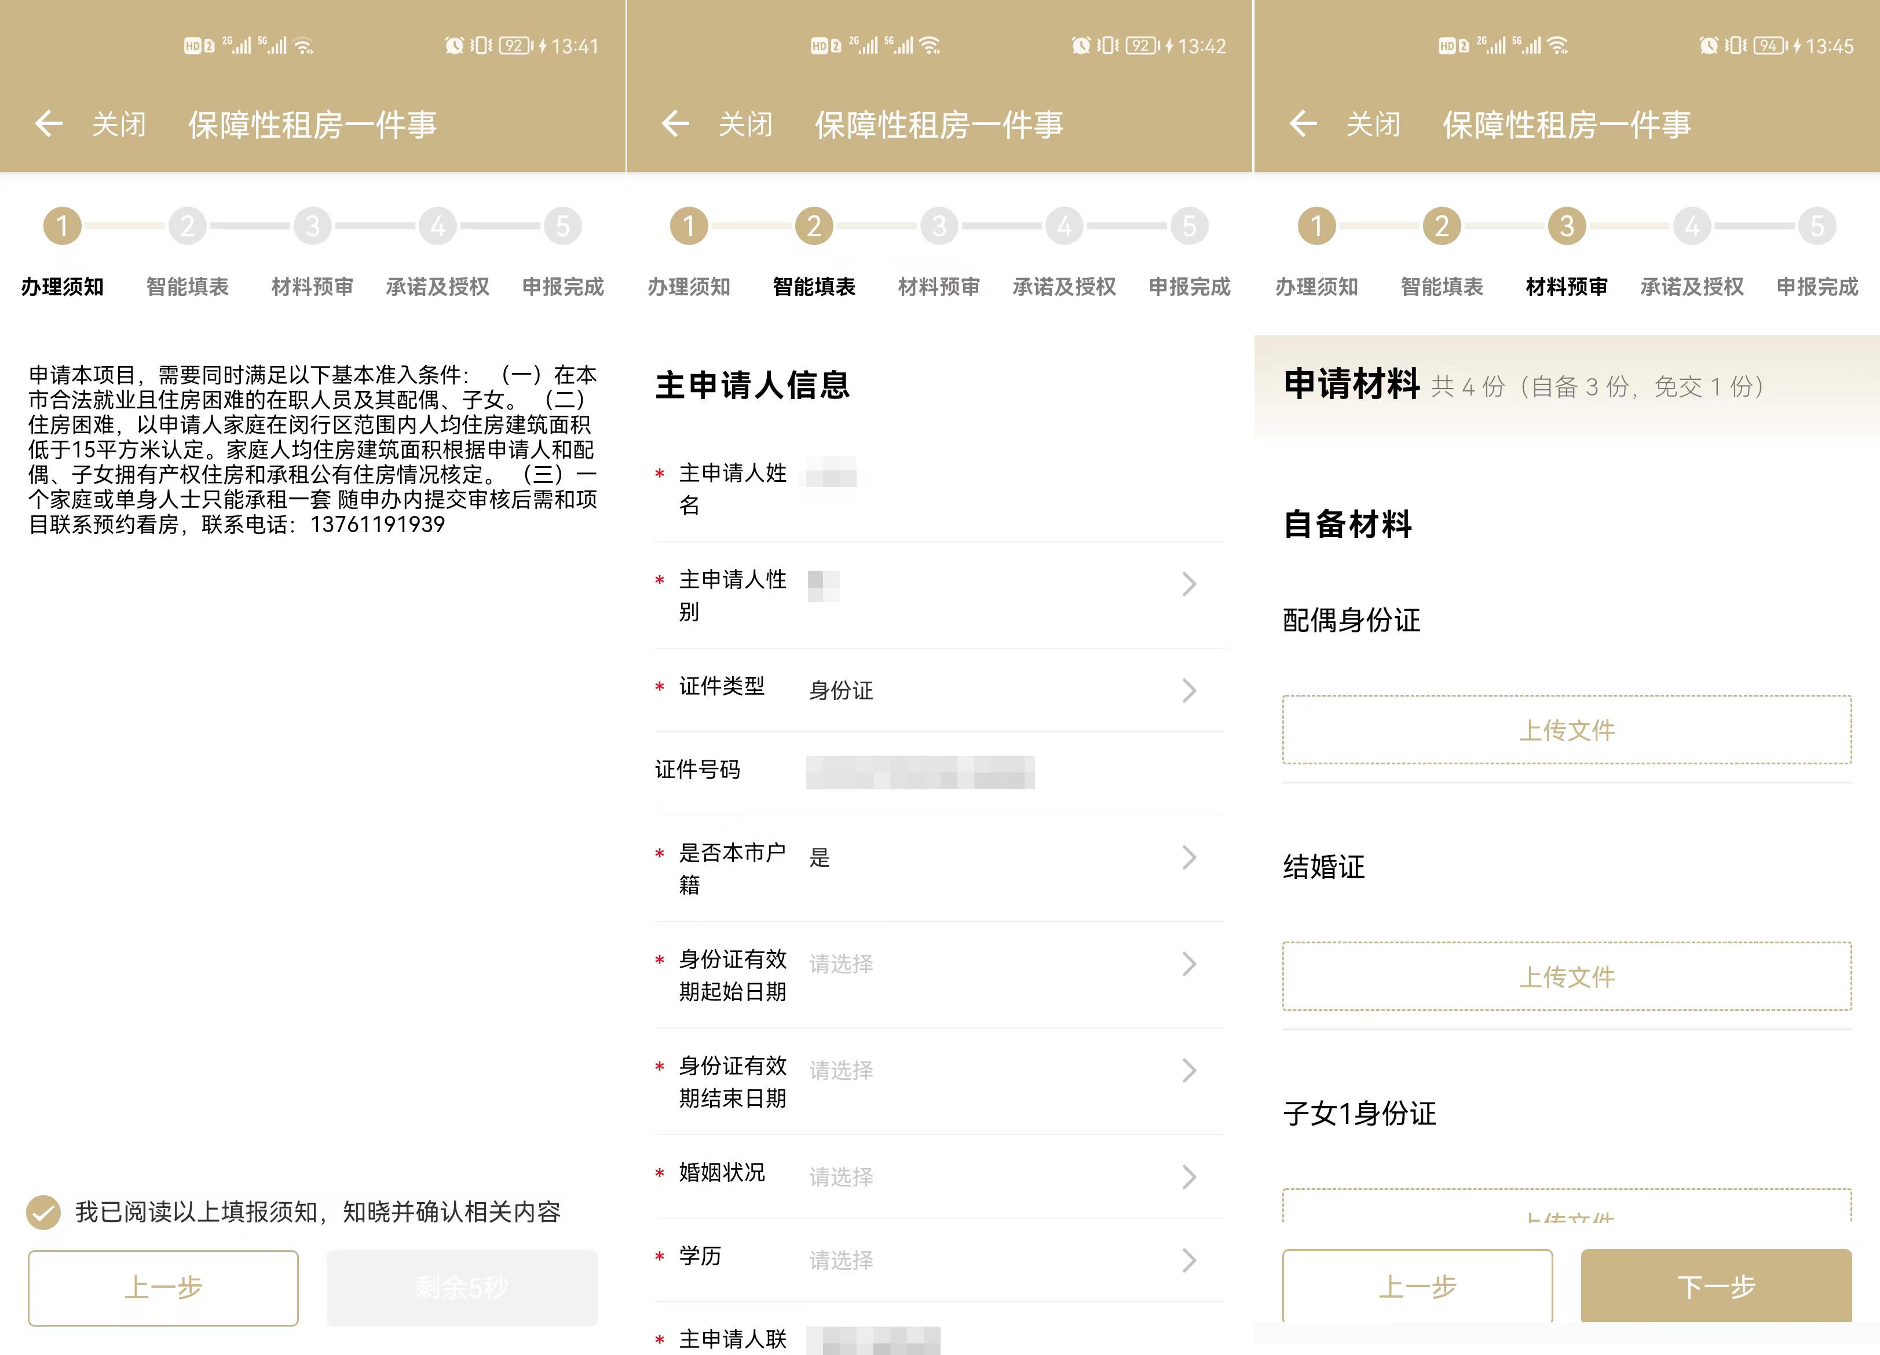This screenshot has width=1880, height=1355.
Task: Tap step 3 circle on third screen
Action: (1567, 225)
